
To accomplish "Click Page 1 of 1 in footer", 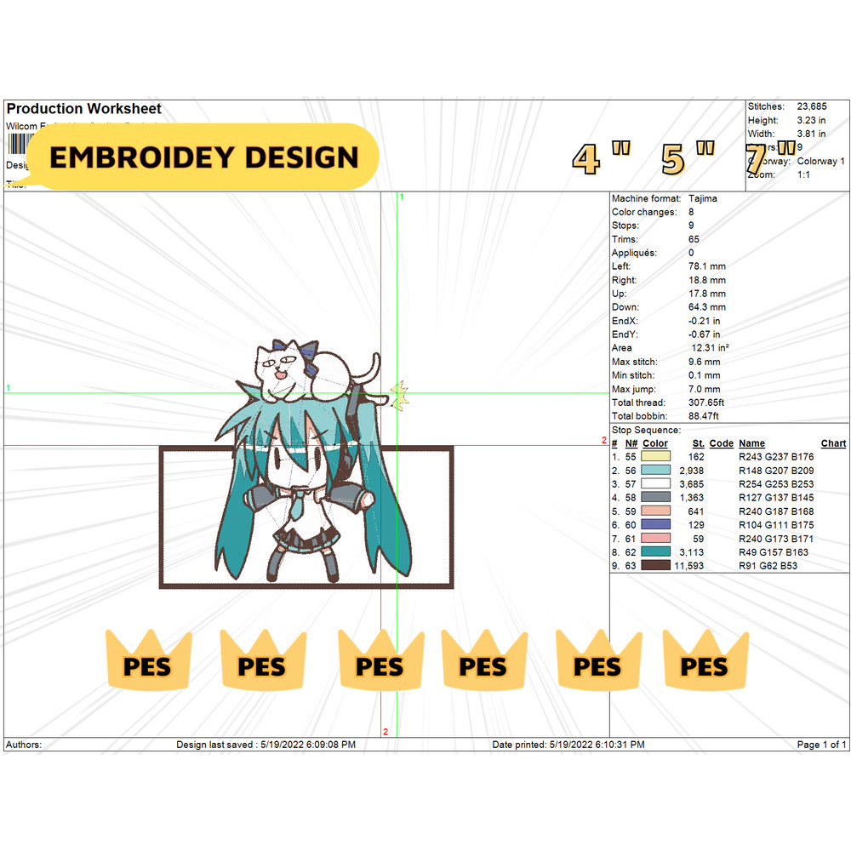I will pos(817,745).
